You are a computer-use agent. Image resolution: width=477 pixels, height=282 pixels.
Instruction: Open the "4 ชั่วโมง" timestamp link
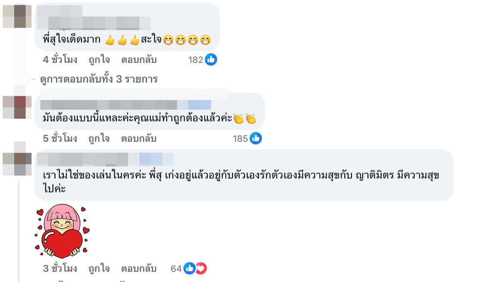click(x=60, y=60)
